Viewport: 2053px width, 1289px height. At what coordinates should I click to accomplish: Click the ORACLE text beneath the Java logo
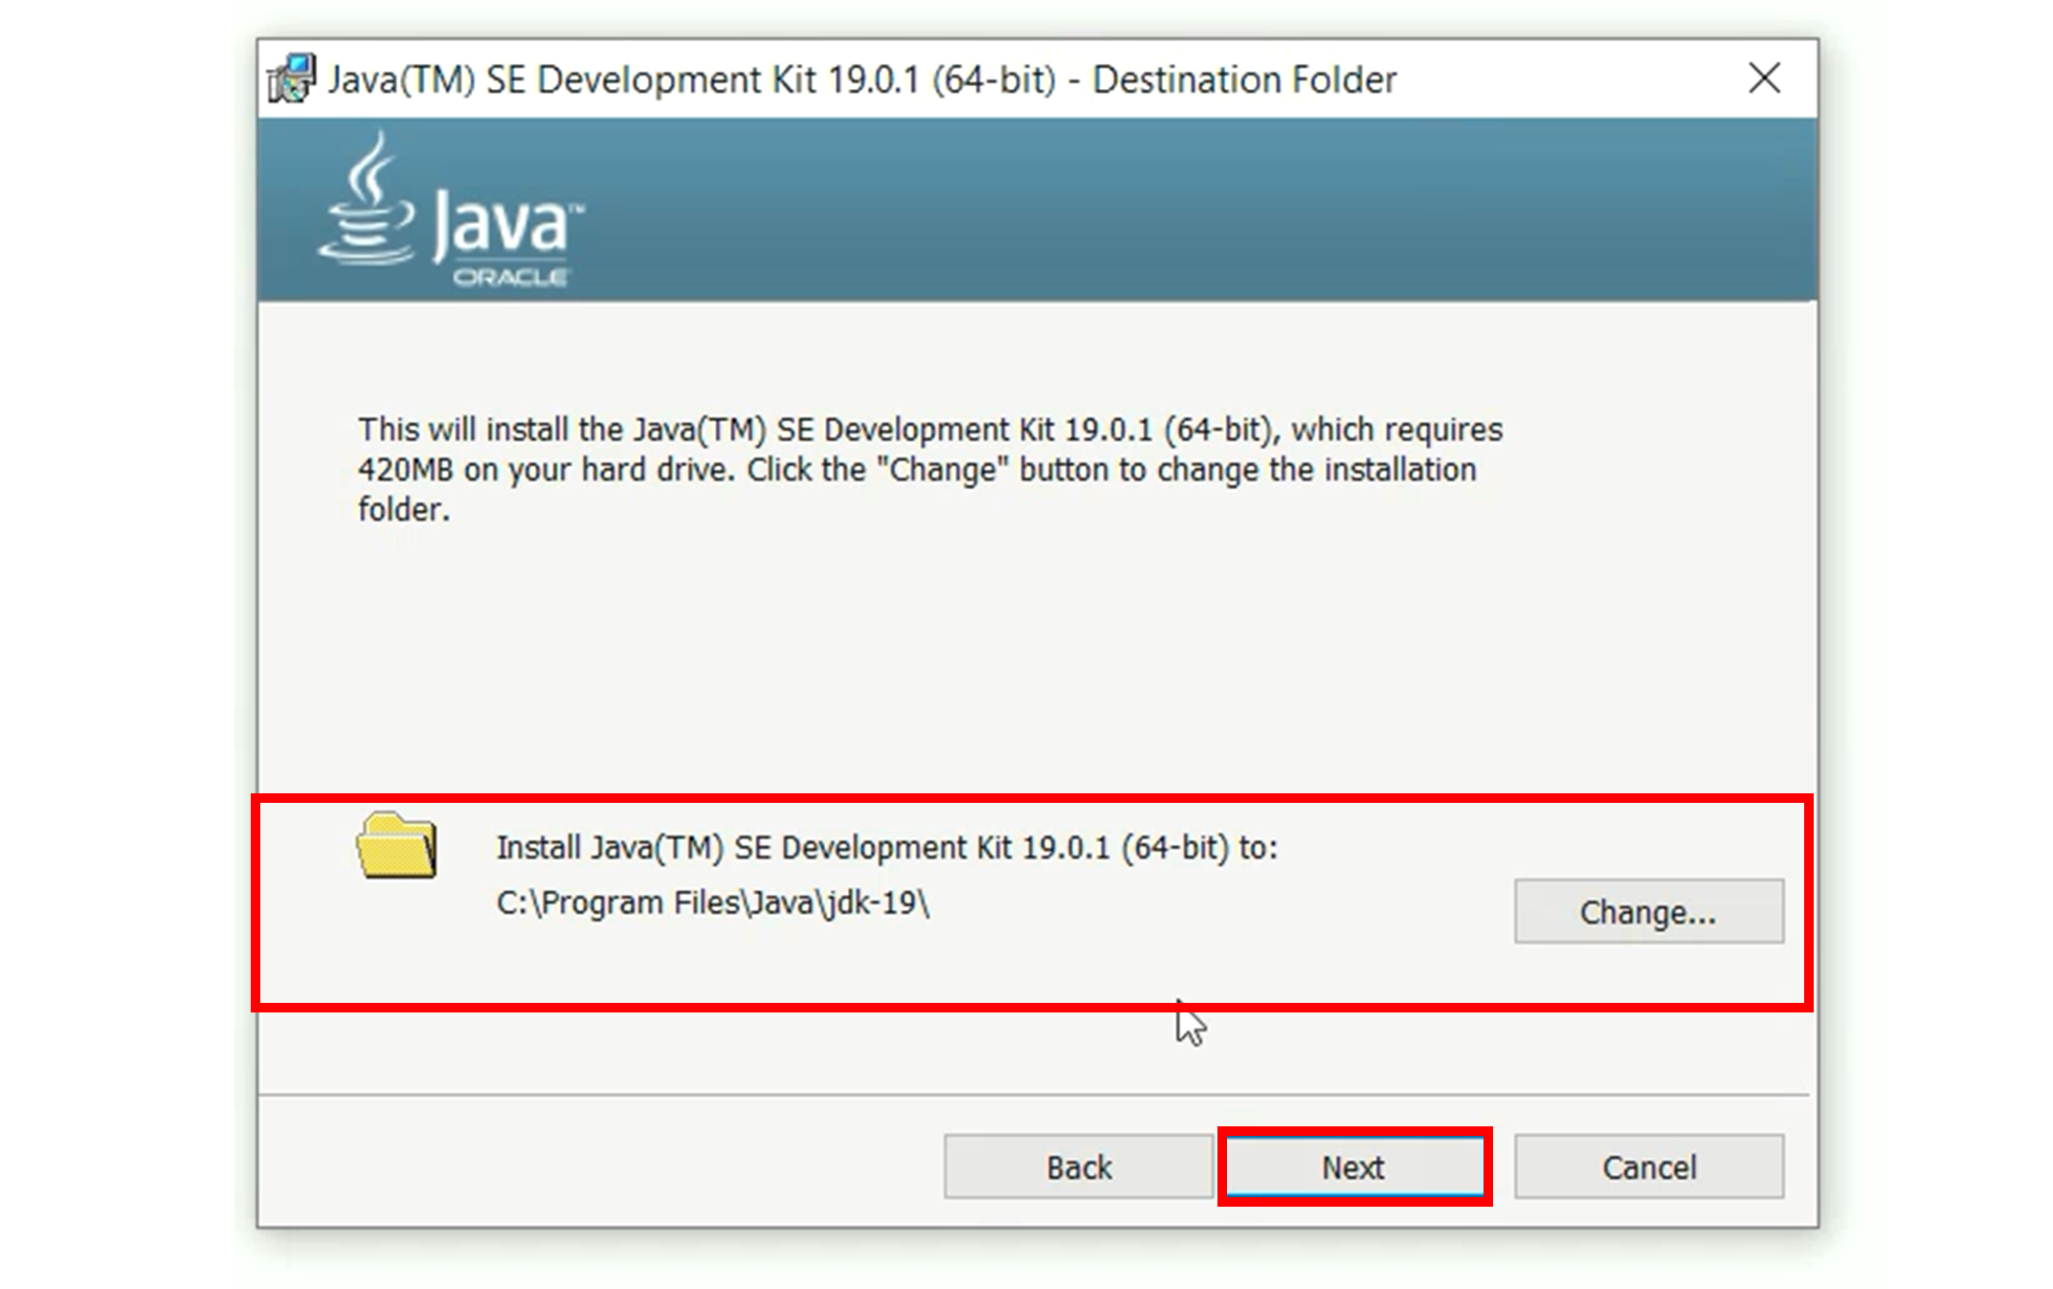(x=510, y=278)
